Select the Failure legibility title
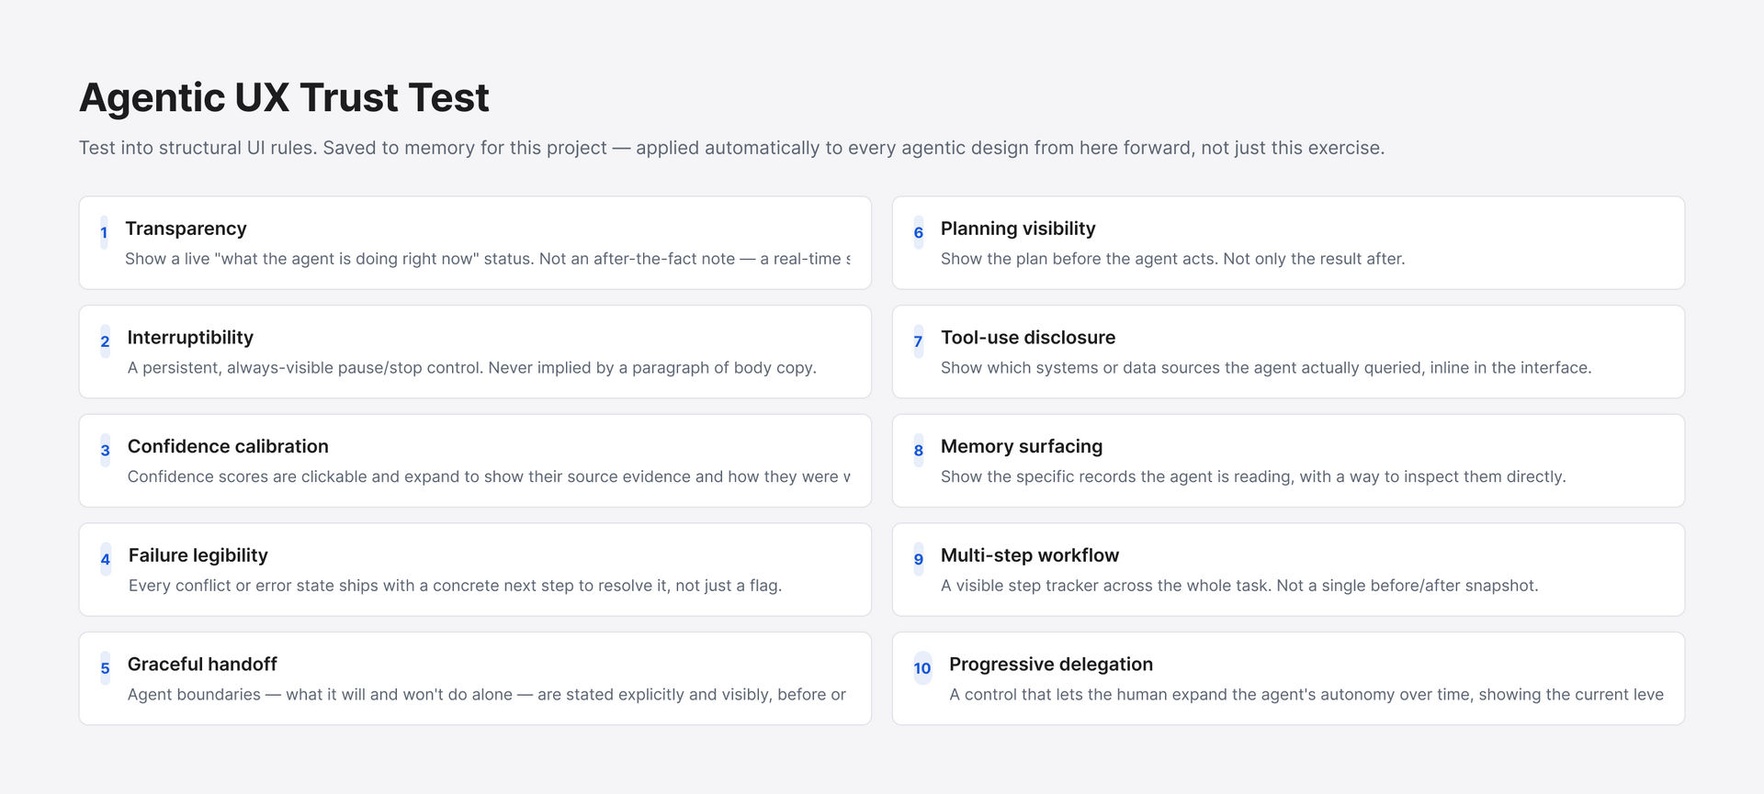1764x794 pixels. 198,555
